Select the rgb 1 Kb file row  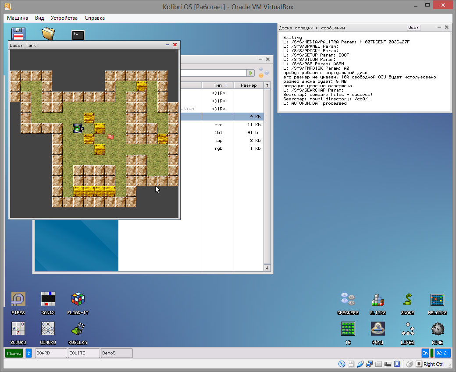point(222,148)
